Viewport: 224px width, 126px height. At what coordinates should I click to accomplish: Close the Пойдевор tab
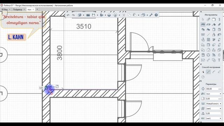24,9
